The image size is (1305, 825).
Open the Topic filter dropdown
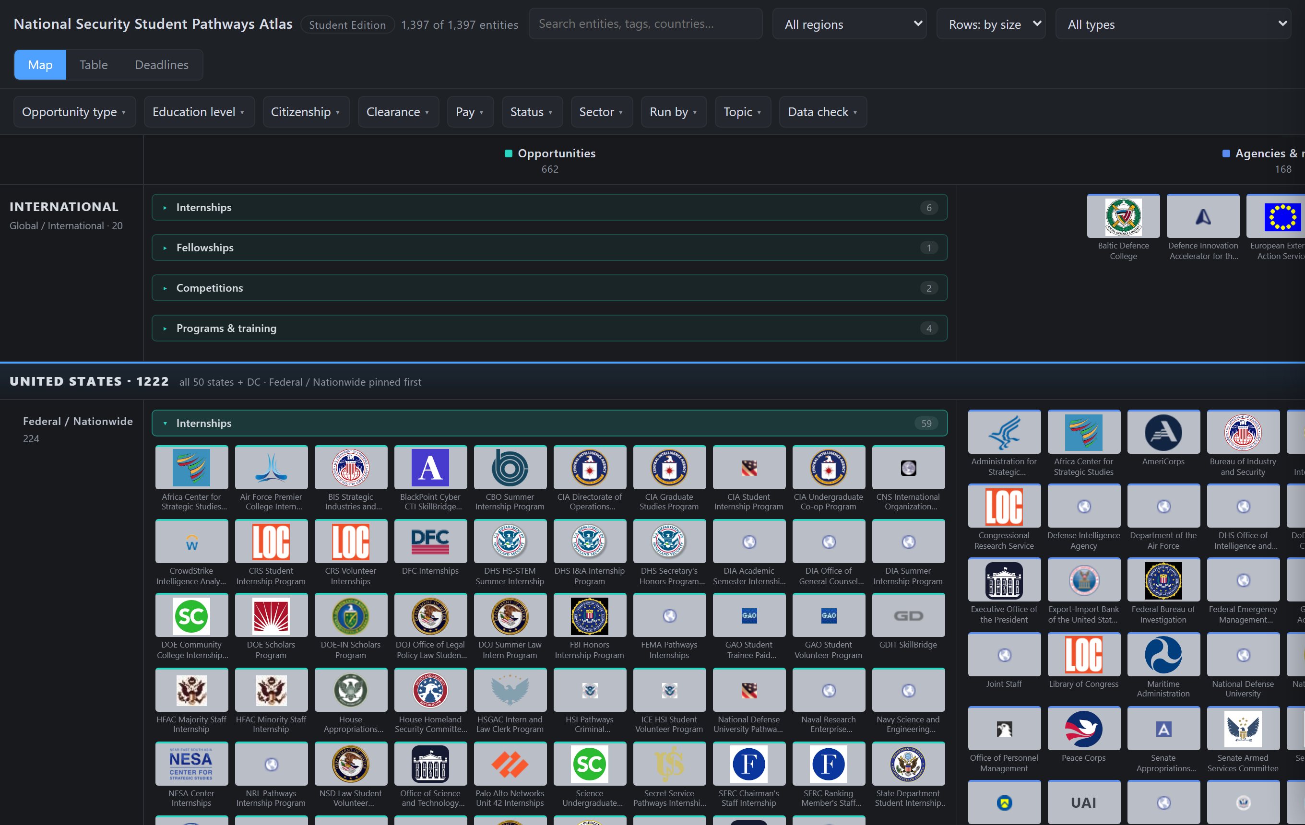click(743, 112)
